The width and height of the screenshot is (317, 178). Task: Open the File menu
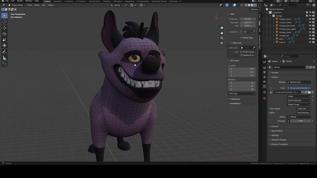coord(7,1)
